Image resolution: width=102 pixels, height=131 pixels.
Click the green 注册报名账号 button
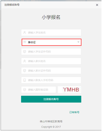(51, 99)
